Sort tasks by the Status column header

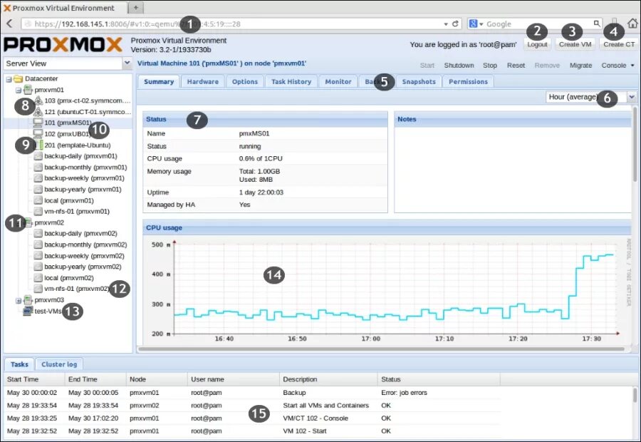pos(438,379)
